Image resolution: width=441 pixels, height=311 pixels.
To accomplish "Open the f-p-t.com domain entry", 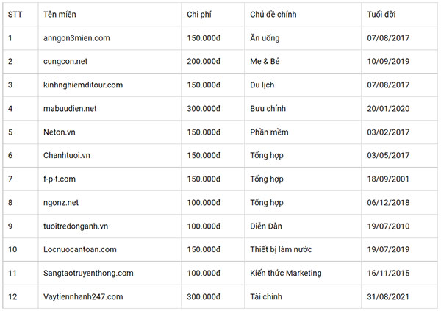I will click(60, 179).
